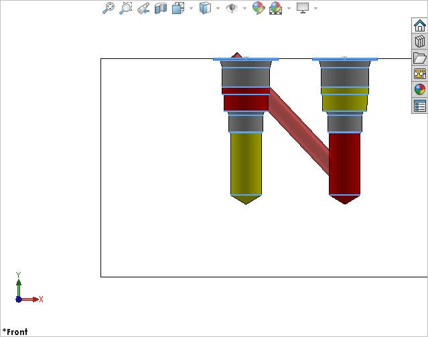
Task: Select right dark red drill hole body
Action: click(x=344, y=164)
